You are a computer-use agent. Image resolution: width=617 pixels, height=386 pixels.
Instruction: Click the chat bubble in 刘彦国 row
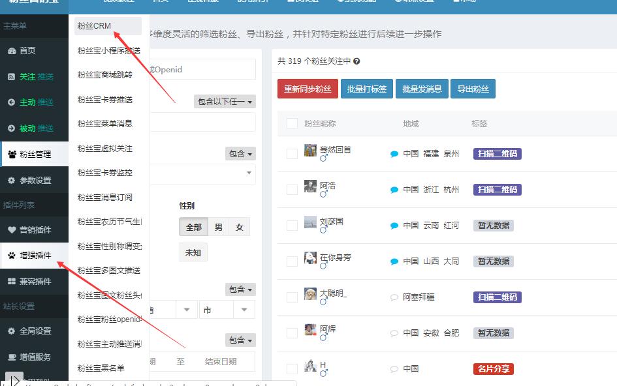click(x=394, y=226)
